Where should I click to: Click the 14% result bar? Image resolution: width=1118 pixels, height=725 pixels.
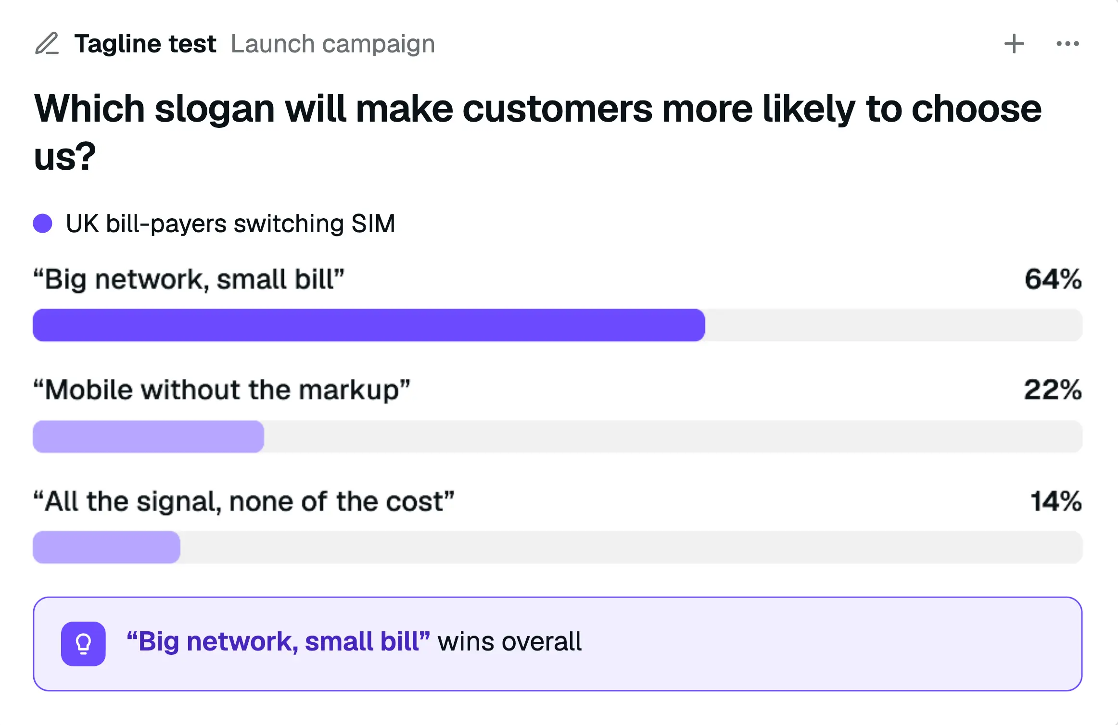[558, 547]
